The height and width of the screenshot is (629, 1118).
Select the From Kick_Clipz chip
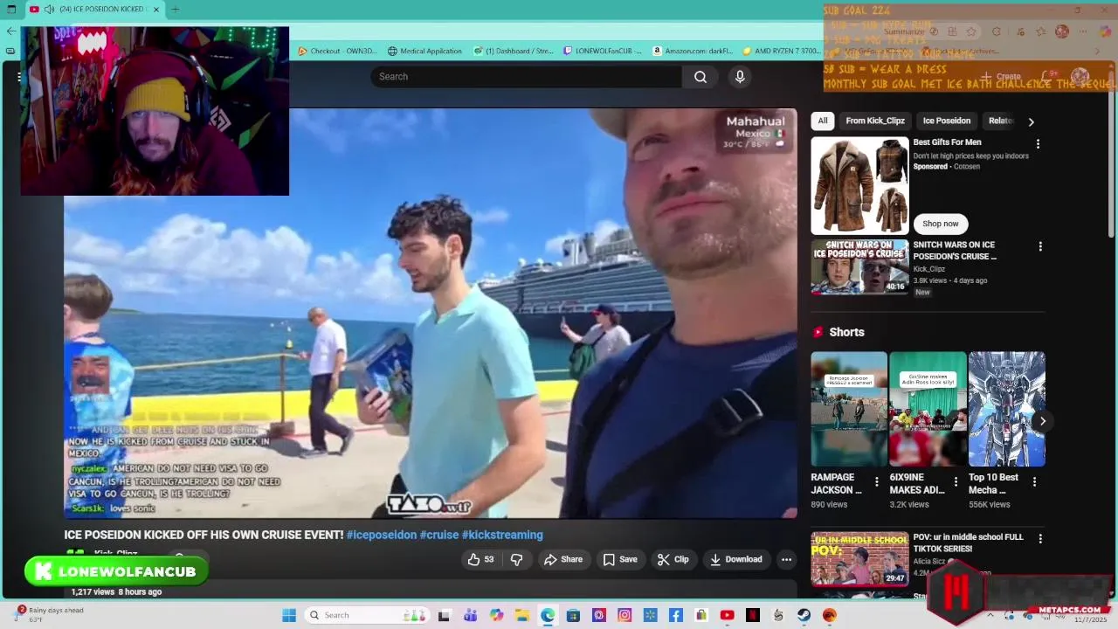point(875,121)
